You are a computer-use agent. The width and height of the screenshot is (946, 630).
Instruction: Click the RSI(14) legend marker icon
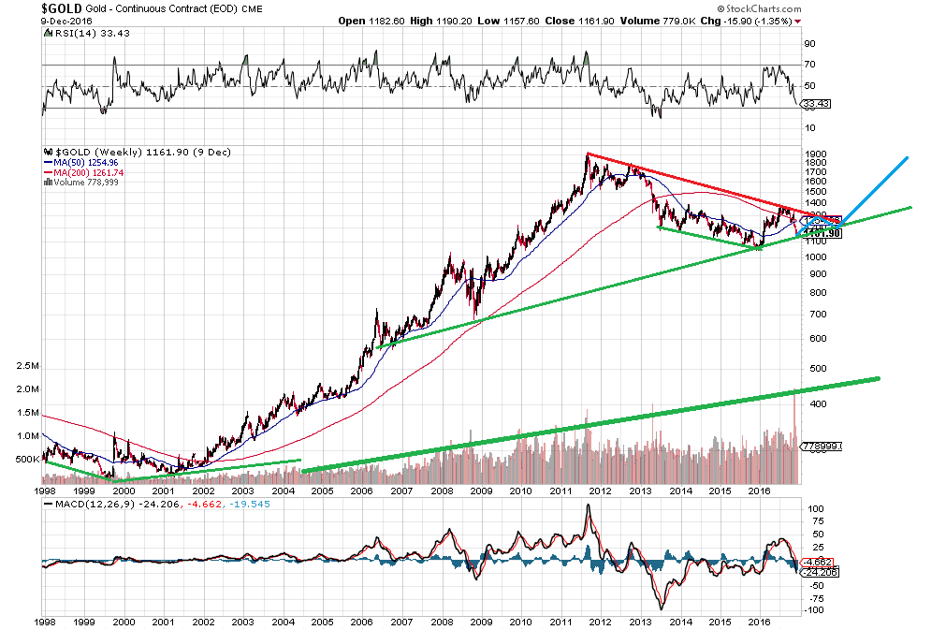pos(46,34)
